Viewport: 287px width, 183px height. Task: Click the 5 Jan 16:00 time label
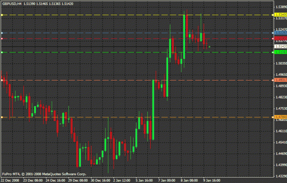click(x=144, y=180)
